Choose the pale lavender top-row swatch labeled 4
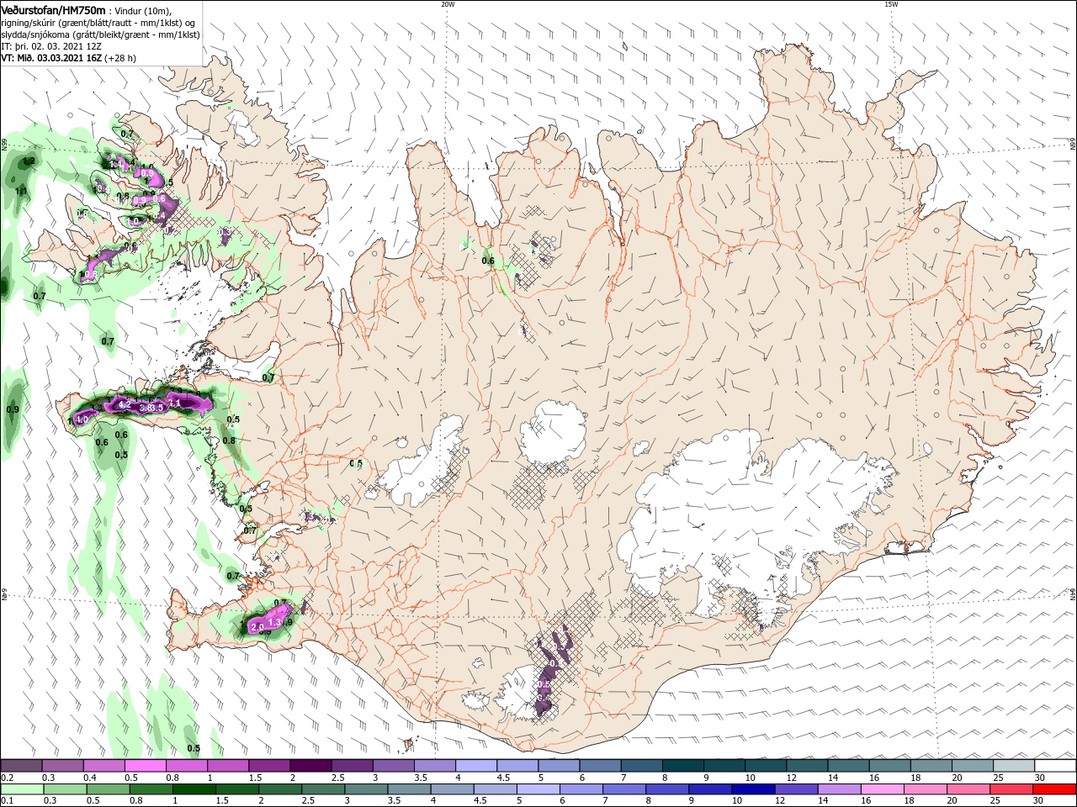The image size is (1077, 807). (475, 766)
